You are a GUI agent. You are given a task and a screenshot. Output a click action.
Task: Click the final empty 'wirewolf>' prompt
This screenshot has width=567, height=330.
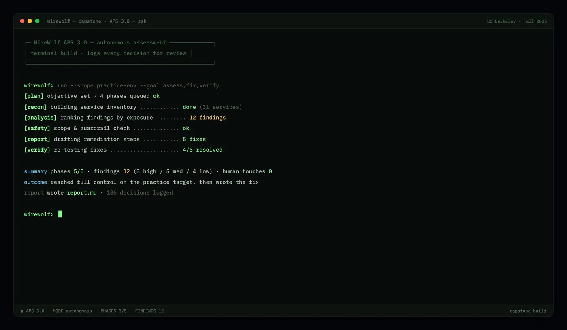coord(39,214)
